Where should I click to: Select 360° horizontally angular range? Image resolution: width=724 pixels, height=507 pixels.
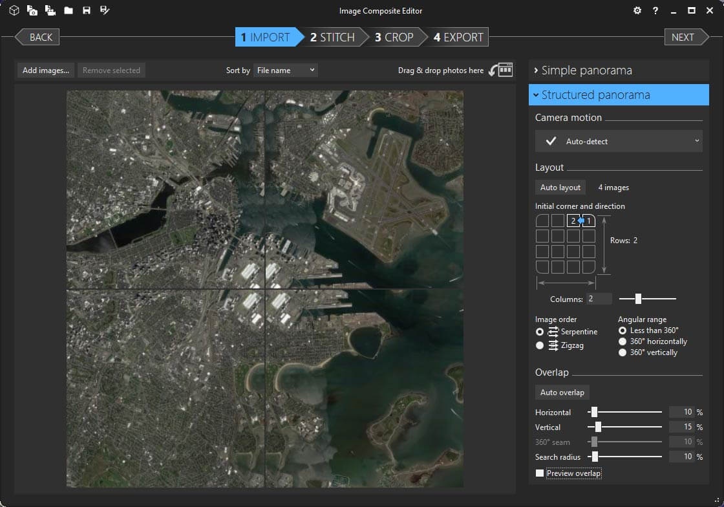tap(623, 341)
